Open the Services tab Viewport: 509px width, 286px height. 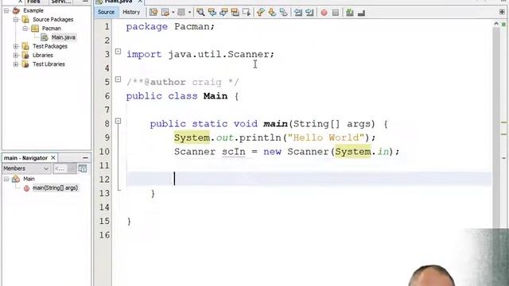pyautogui.click(x=61, y=2)
